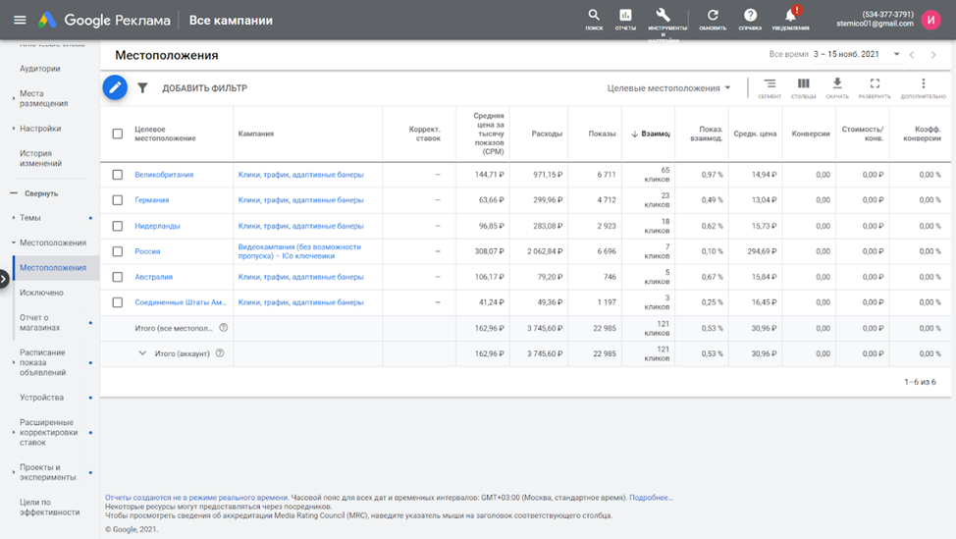The height and width of the screenshot is (539, 956).
Task: Expand the date range dropdown arrow
Action: (896, 55)
